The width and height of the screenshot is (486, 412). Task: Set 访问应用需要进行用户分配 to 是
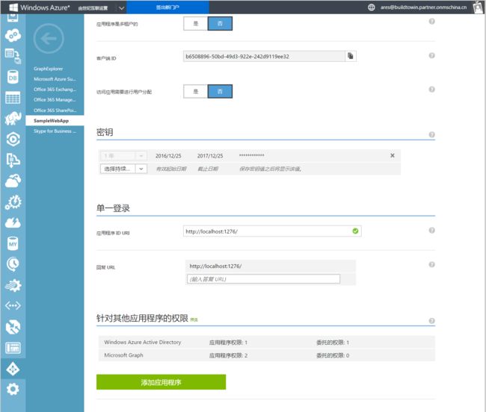pos(196,91)
